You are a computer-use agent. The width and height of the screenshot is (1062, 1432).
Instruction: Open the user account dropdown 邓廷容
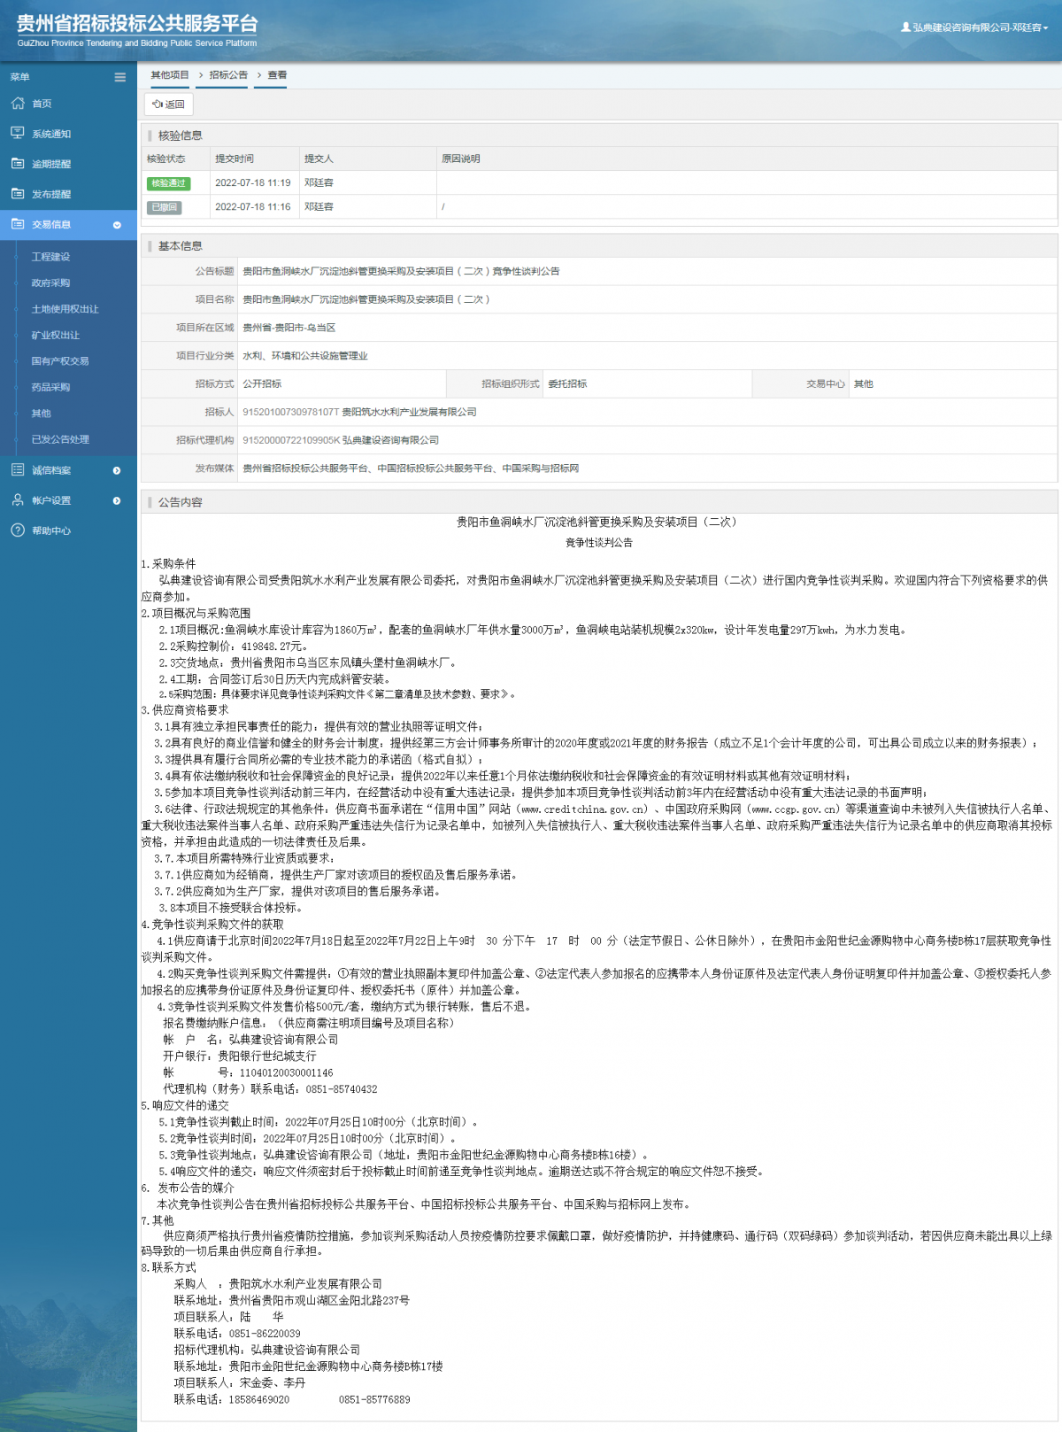tap(974, 27)
